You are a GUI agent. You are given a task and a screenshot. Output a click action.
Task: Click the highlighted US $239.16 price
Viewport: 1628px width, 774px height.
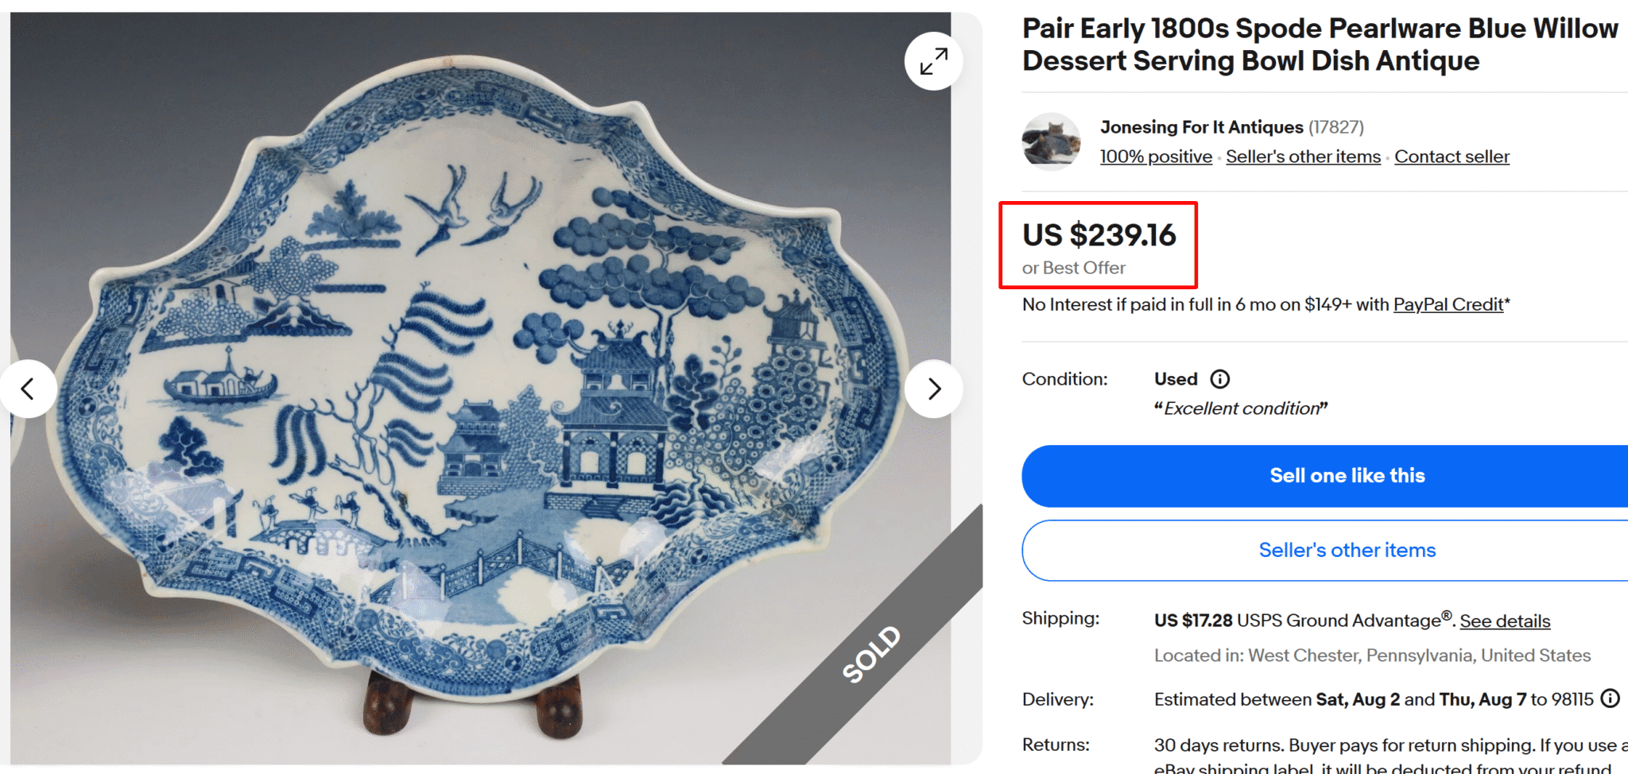click(1099, 235)
